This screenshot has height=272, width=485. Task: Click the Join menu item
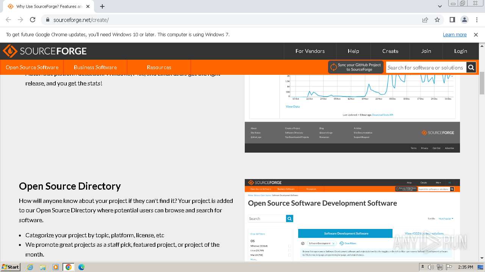point(426,51)
